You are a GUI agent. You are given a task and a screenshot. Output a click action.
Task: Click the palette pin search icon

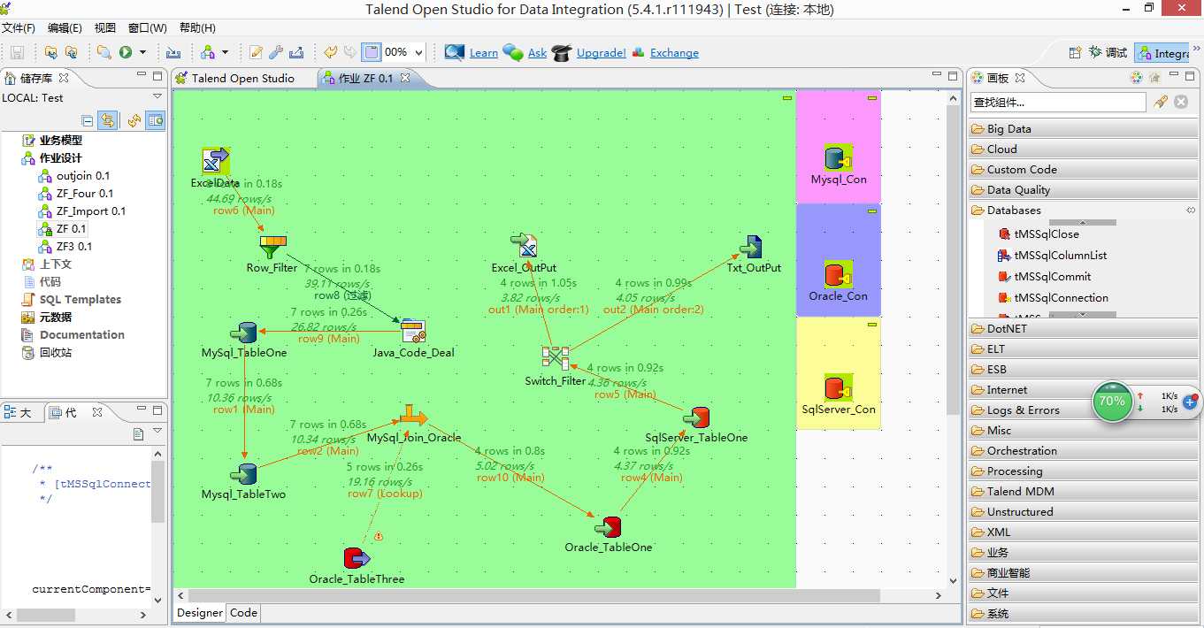point(1162,102)
